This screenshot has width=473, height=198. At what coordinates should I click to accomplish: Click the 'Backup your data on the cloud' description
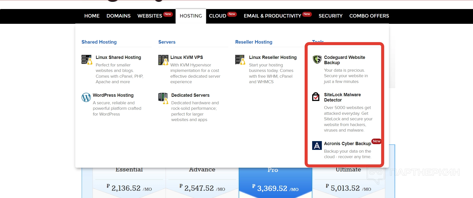click(348, 154)
